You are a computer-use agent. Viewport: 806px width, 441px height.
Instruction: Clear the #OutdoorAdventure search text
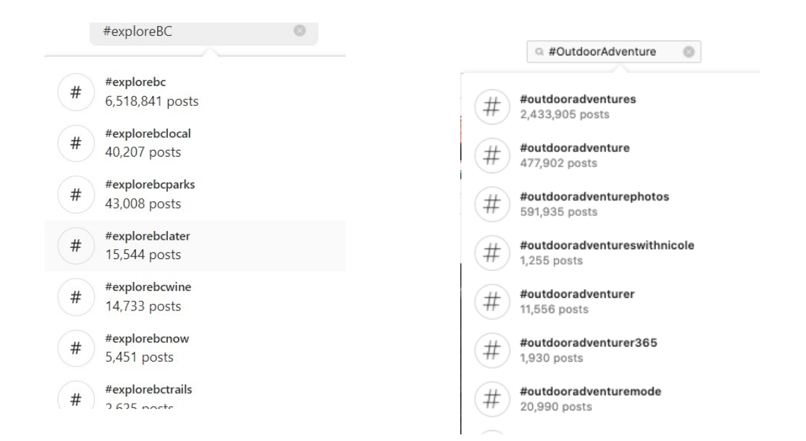(x=689, y=53)
